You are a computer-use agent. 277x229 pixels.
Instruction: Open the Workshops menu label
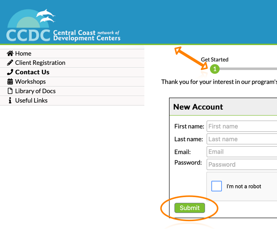[30, 82]
